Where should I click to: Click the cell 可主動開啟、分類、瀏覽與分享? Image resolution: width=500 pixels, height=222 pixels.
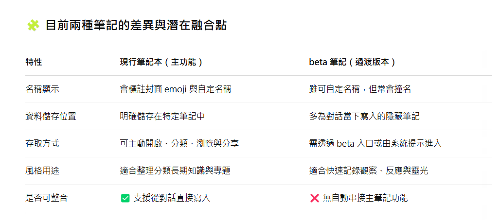[179, 143]
